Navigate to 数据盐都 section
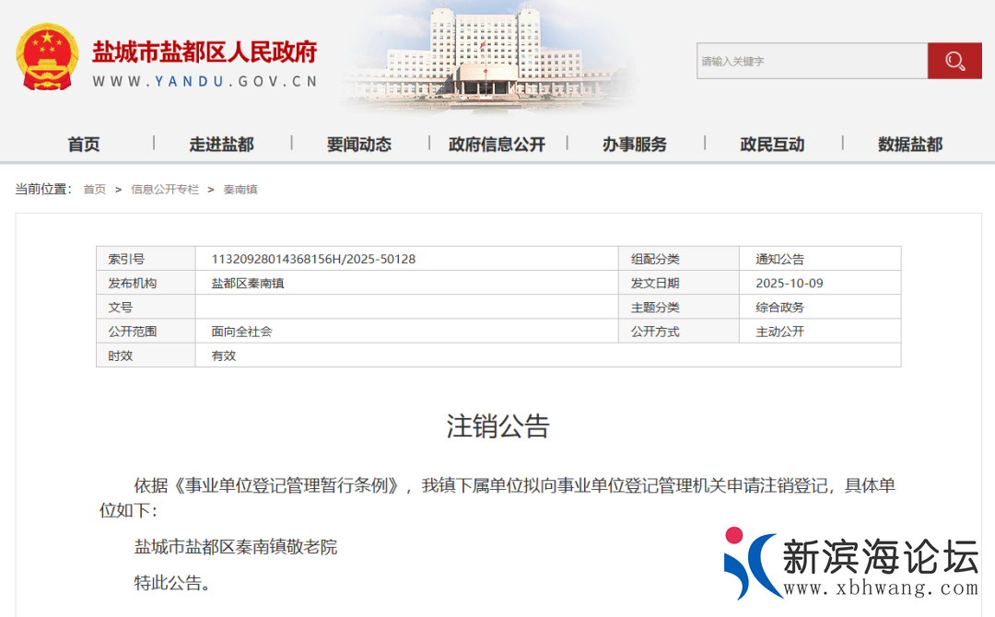This screenshot has width=995, height=617. coord(910,144)
